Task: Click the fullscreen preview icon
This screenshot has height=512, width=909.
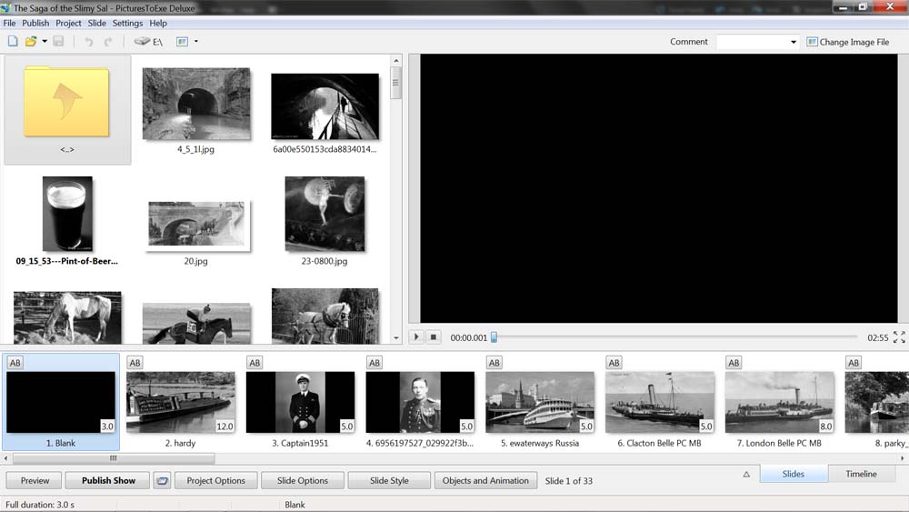Action: (x=899, y=337)
